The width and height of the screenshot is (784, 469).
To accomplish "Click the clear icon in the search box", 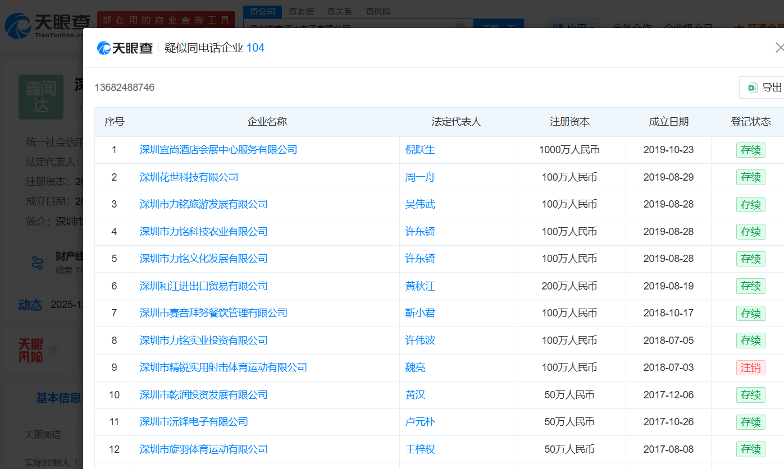I will click(460, 27).
